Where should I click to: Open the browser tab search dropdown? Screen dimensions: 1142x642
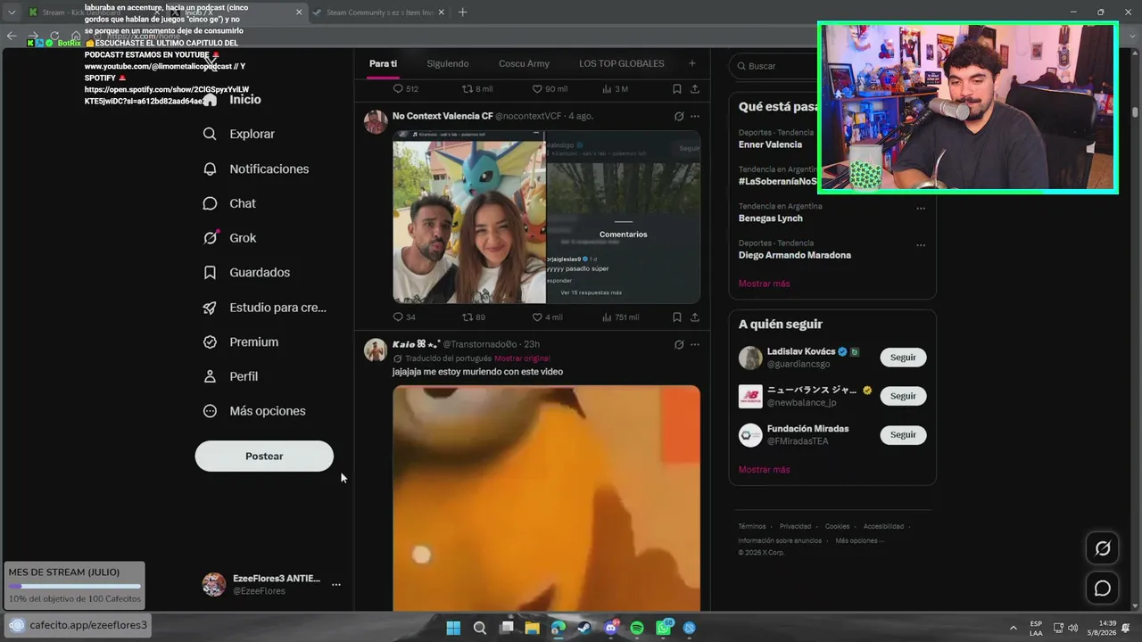[12, 12]
